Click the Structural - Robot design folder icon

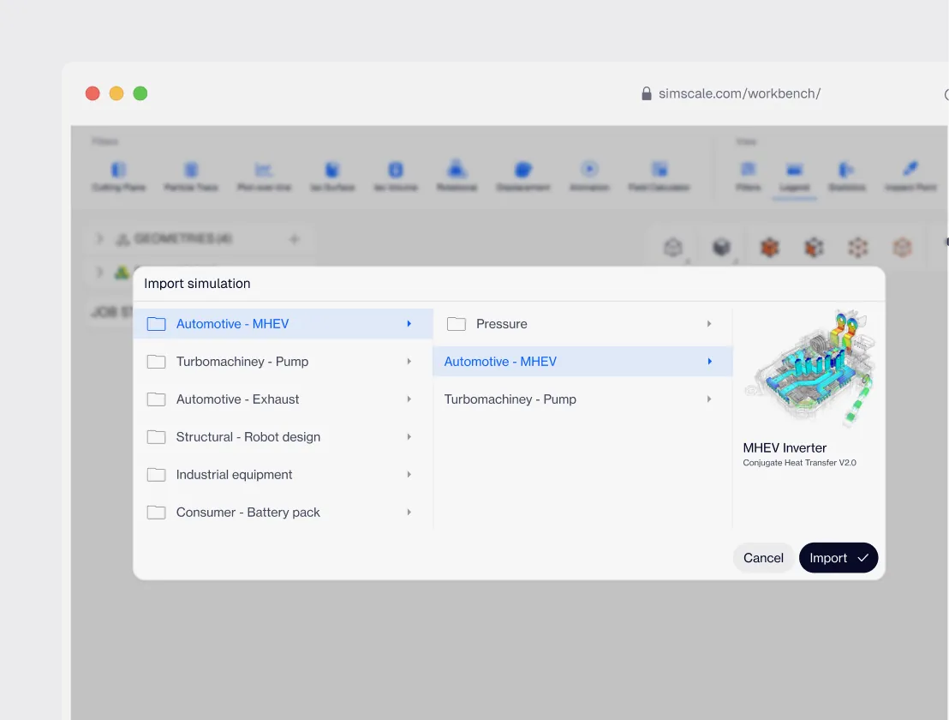point(156,436)
